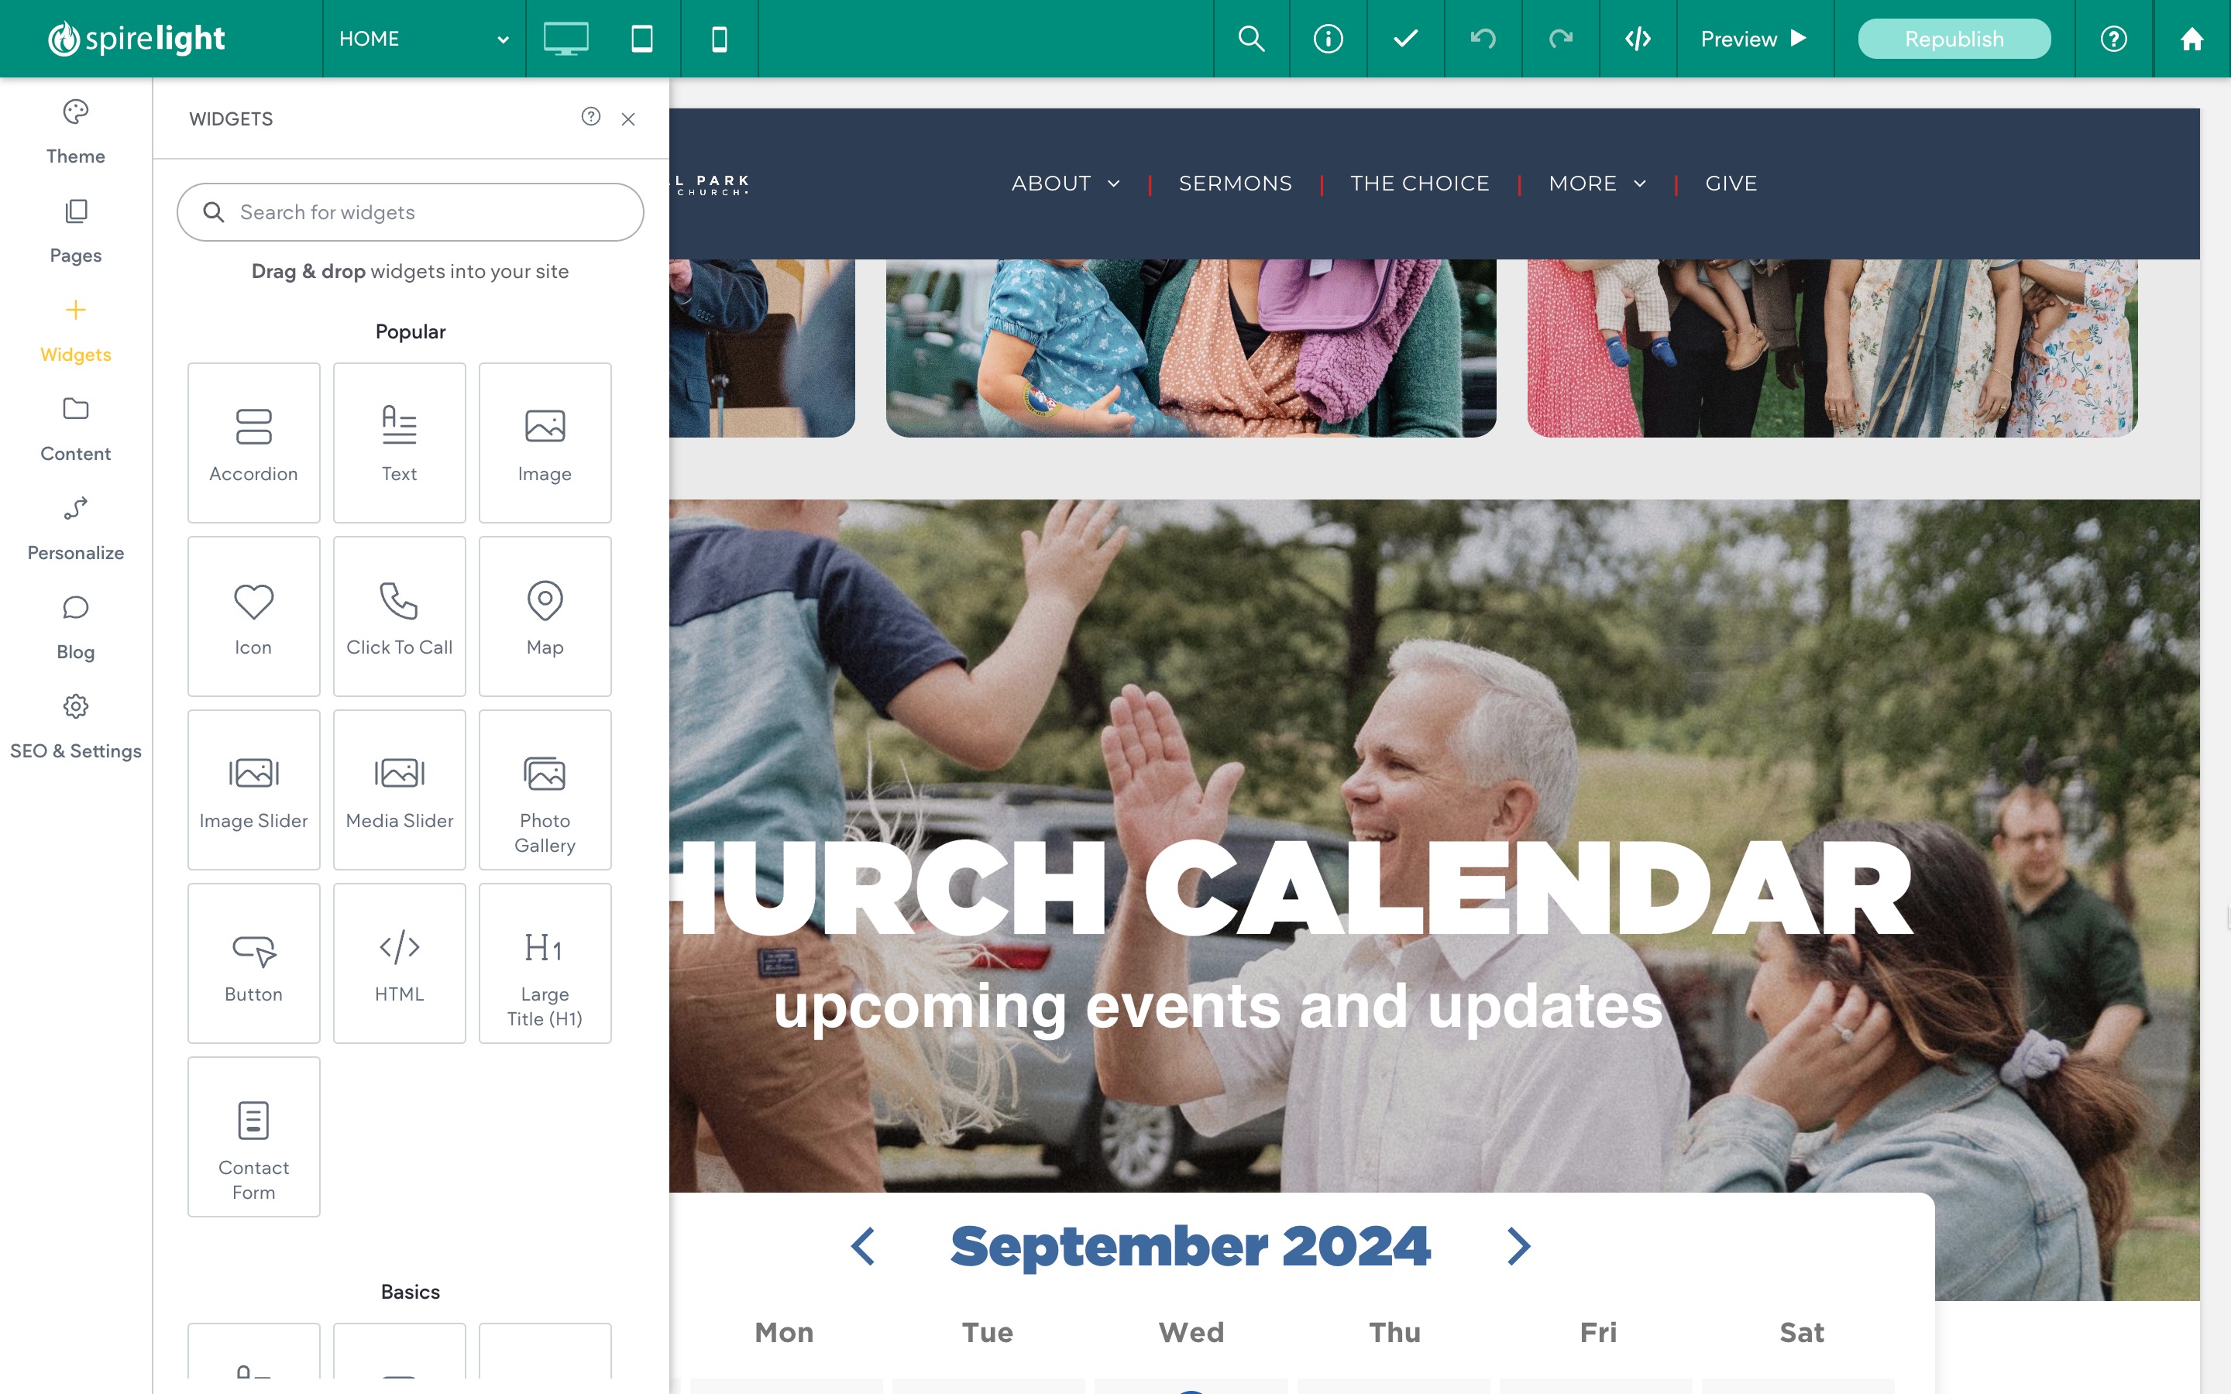Pick the Photo Gallery widget

(545, 789)
